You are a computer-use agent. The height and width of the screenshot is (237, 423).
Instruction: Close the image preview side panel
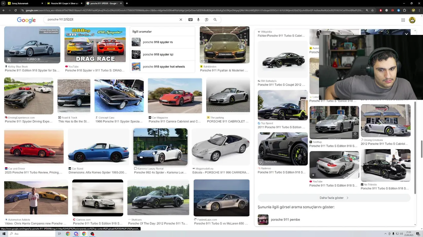(406, 34)
